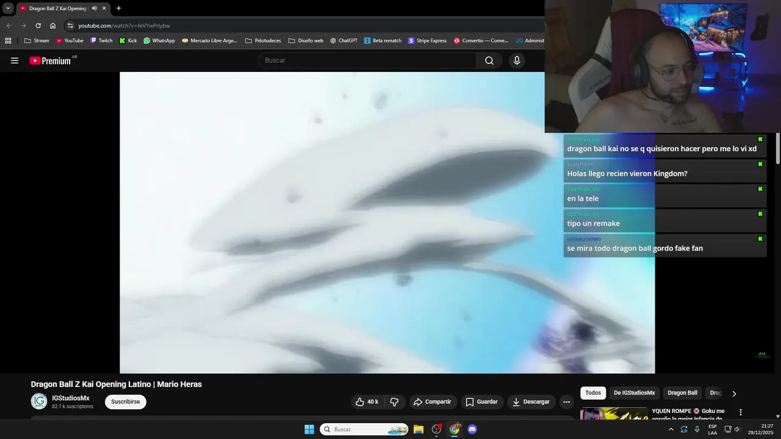Open the WhatsApp bookmark
Image resolution: width=781 pixels, height=439 pixels.
(159, 41)
